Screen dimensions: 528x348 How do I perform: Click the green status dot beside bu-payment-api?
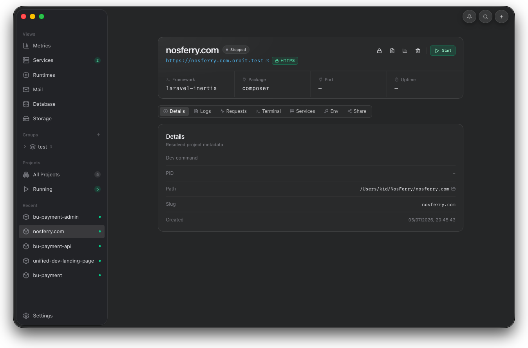pyautogui.click(x=99, y=246)
